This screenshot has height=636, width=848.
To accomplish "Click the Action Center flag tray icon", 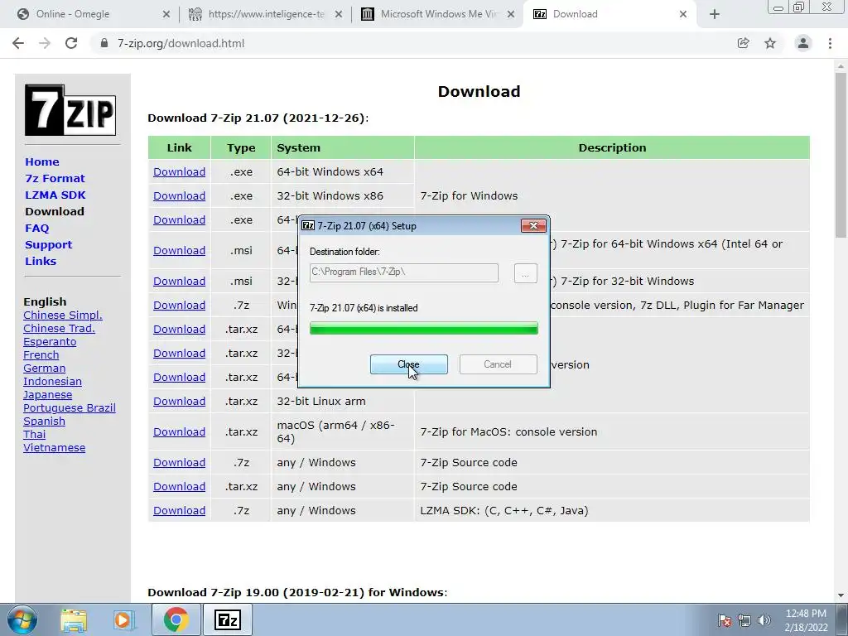I will pyautogui.click(x=724, y=620).
